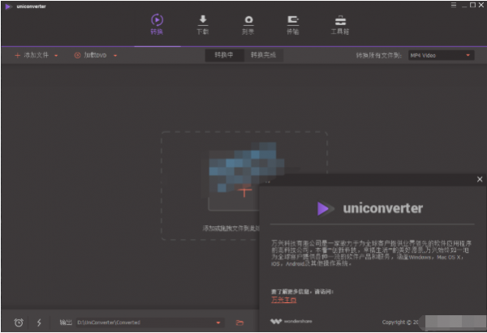487x333 pixels.
Task: Toggle the high-speed lightning bolt icon
Action: click(x=39, y=322)
